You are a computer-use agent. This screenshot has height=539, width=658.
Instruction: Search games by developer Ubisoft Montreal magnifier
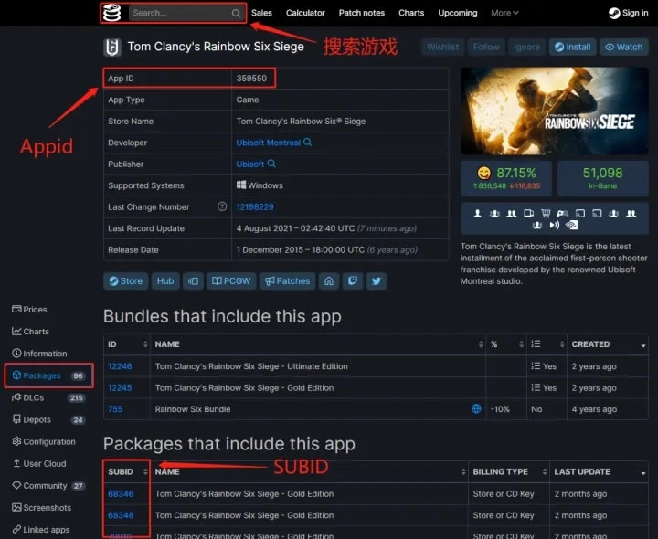(x=308, y=143)
